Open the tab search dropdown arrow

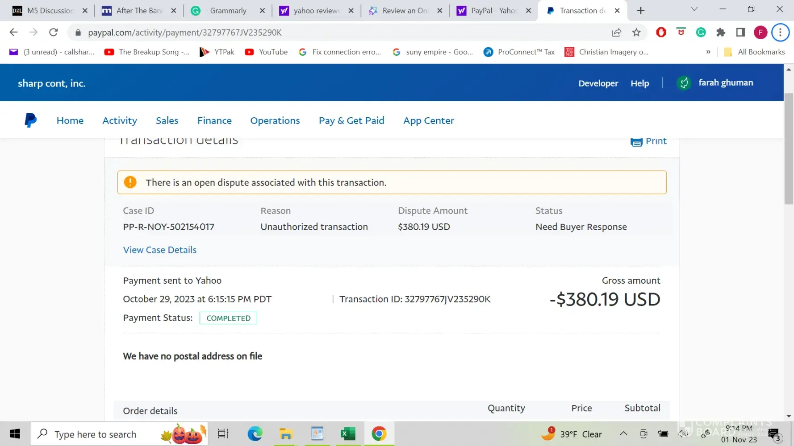(694, 10)
